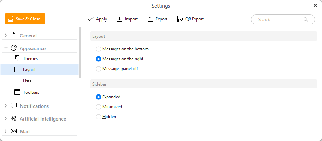Click the Import download arrow icon

pyautogui.click(x=120, y=19)
